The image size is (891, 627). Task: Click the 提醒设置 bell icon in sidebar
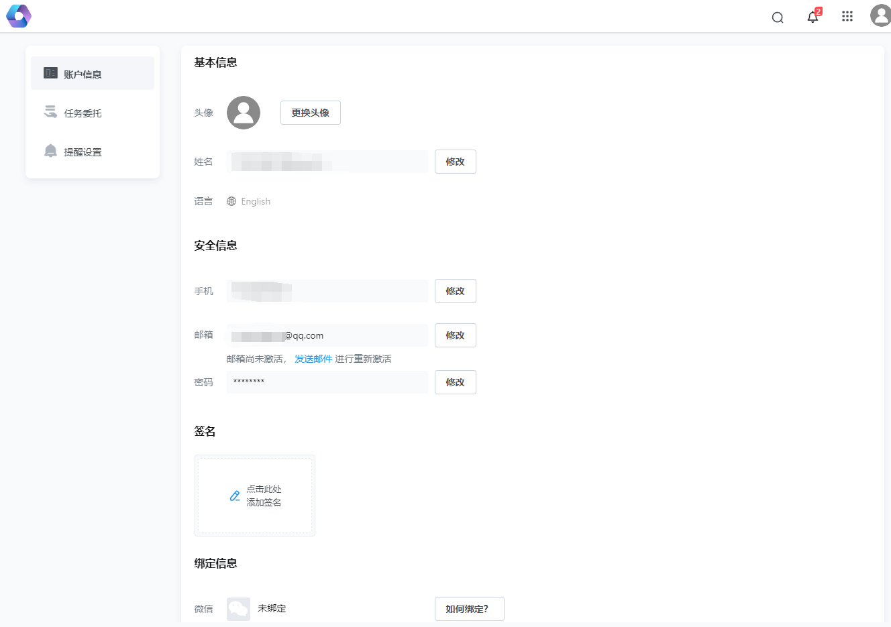50,151
